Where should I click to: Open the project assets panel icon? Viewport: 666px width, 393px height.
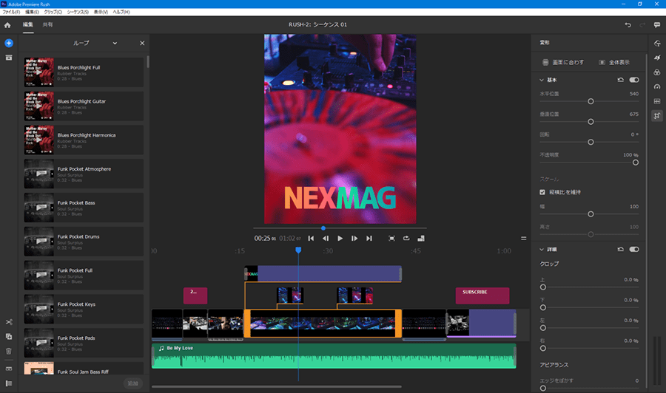(x=8, y=58)
